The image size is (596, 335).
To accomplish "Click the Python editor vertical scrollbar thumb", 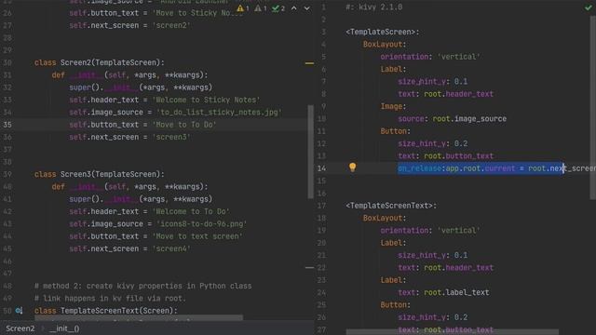I will pyautogui.click(x=310, y=152).
